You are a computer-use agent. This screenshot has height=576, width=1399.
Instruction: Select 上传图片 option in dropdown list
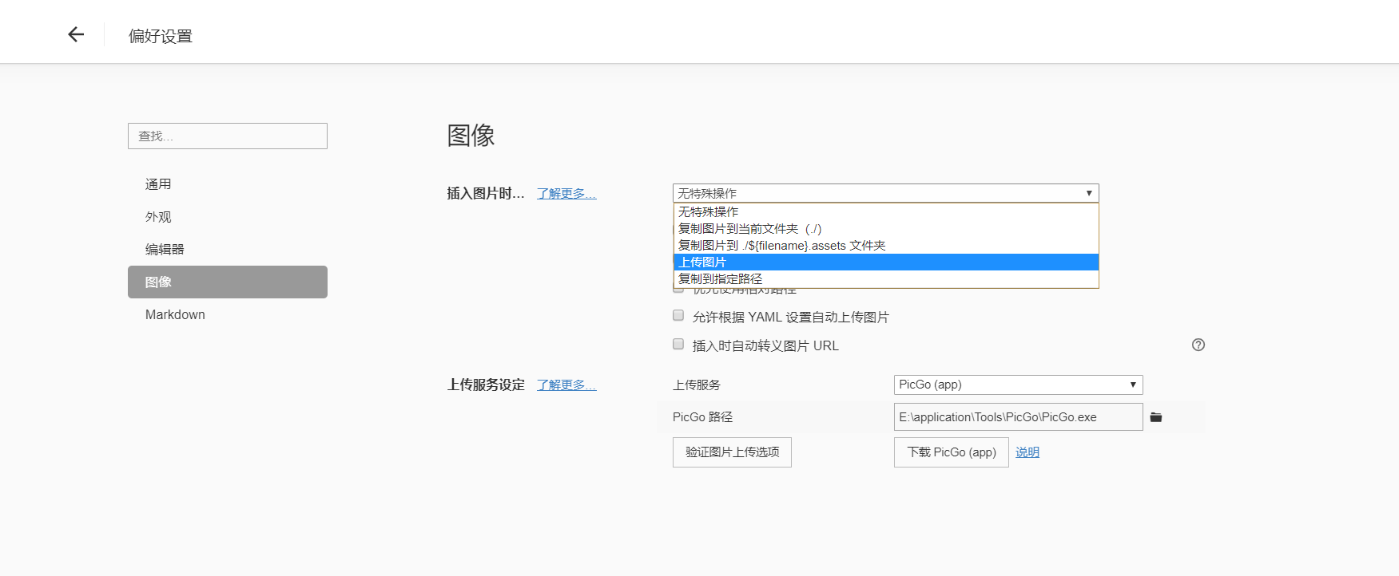885,262
